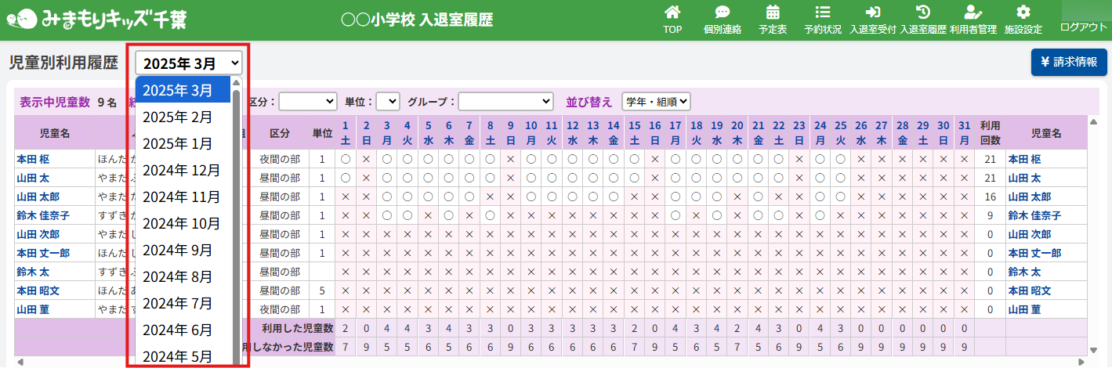Select 2024年 8月 from the month list
Screen dimensions: 1112x368
[x=177, y=276]
